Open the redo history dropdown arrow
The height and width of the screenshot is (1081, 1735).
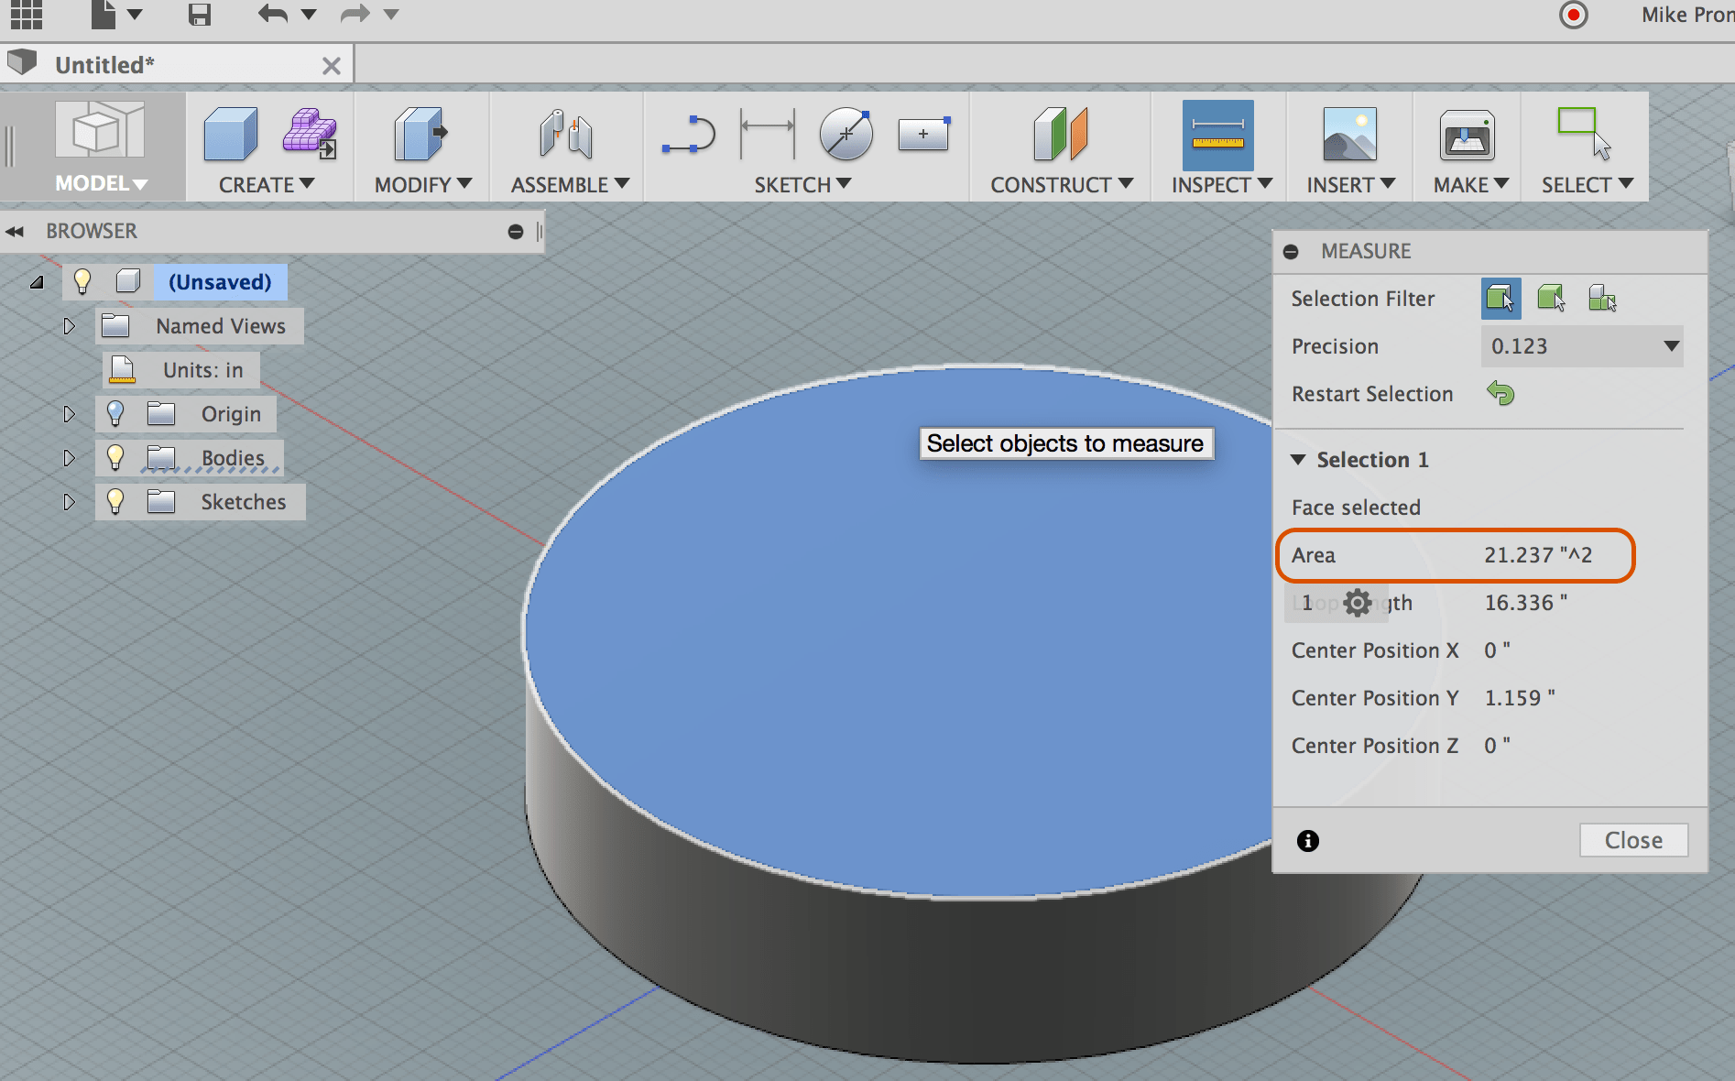pyautogui.click(x=391, y=14)
